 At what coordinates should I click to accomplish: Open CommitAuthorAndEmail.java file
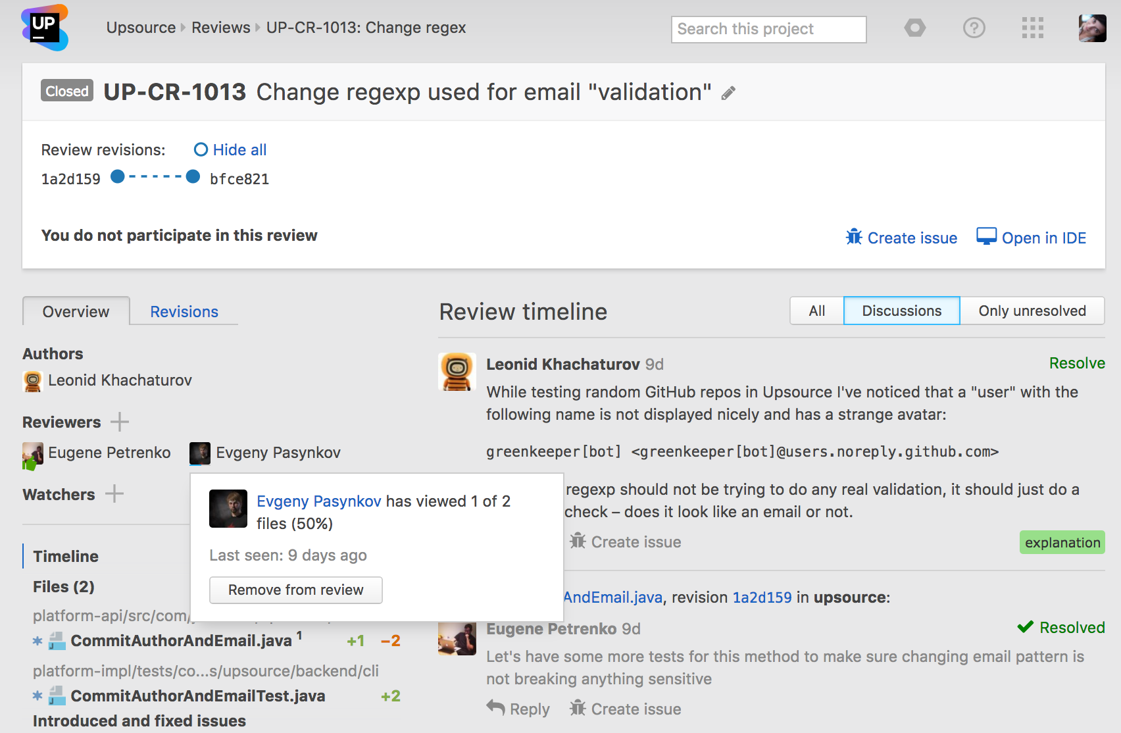click(181, 640)
